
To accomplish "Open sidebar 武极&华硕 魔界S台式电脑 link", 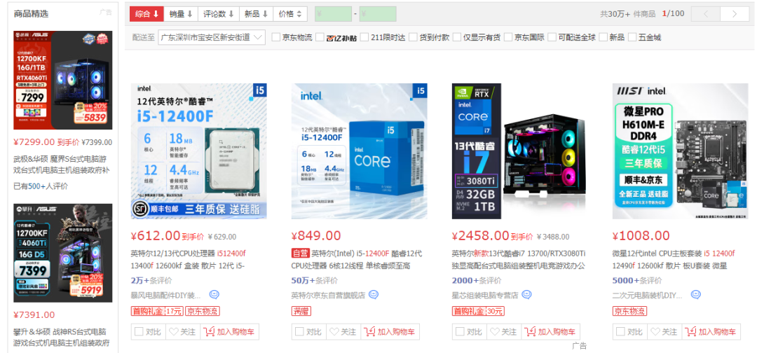I will pyautogui.click(x=62, y=164).
